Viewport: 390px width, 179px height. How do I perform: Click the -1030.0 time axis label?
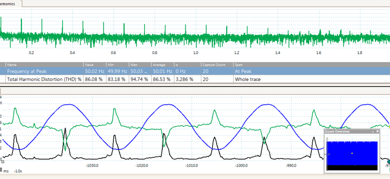pyautogui.click(x=92, y=166)
